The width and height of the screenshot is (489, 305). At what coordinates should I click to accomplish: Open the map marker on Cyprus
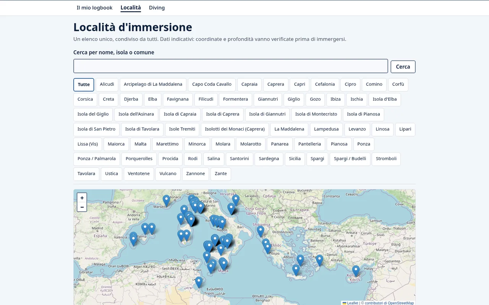tap(356, 271)
